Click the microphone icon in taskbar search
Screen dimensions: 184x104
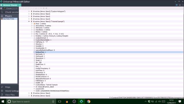[53, 101]
